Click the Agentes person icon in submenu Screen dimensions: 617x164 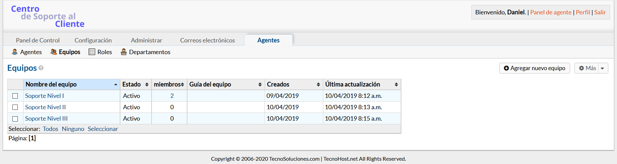(15, 52)
